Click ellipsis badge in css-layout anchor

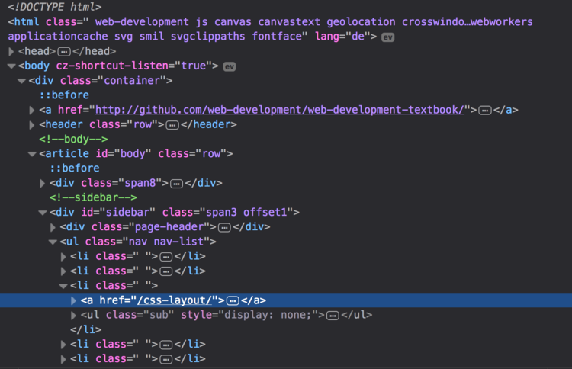pyautogui.click(x=233, y=301)
